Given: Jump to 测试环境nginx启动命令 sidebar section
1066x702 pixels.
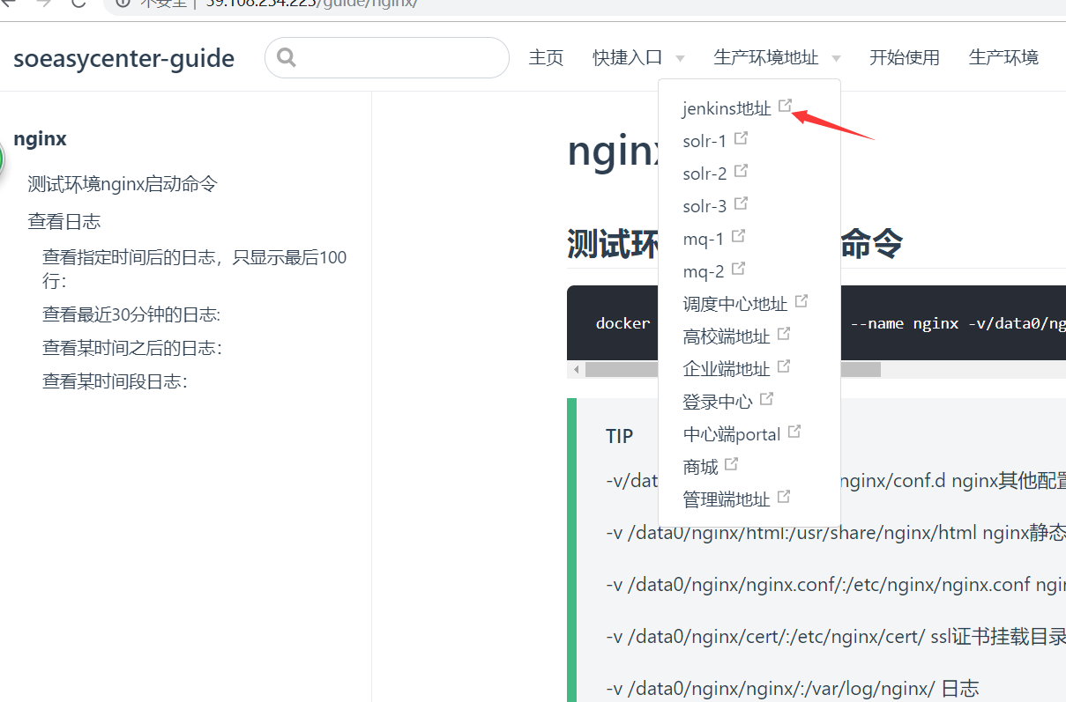Looking at the screenshot, I should click(x=123, y=184).
